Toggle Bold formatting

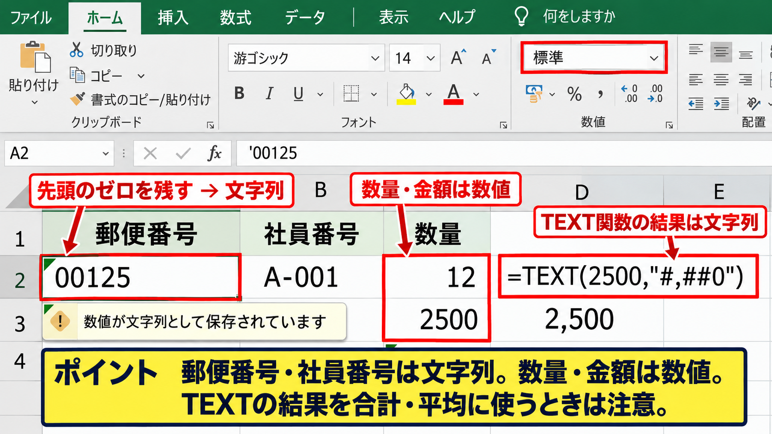[239, 94]
